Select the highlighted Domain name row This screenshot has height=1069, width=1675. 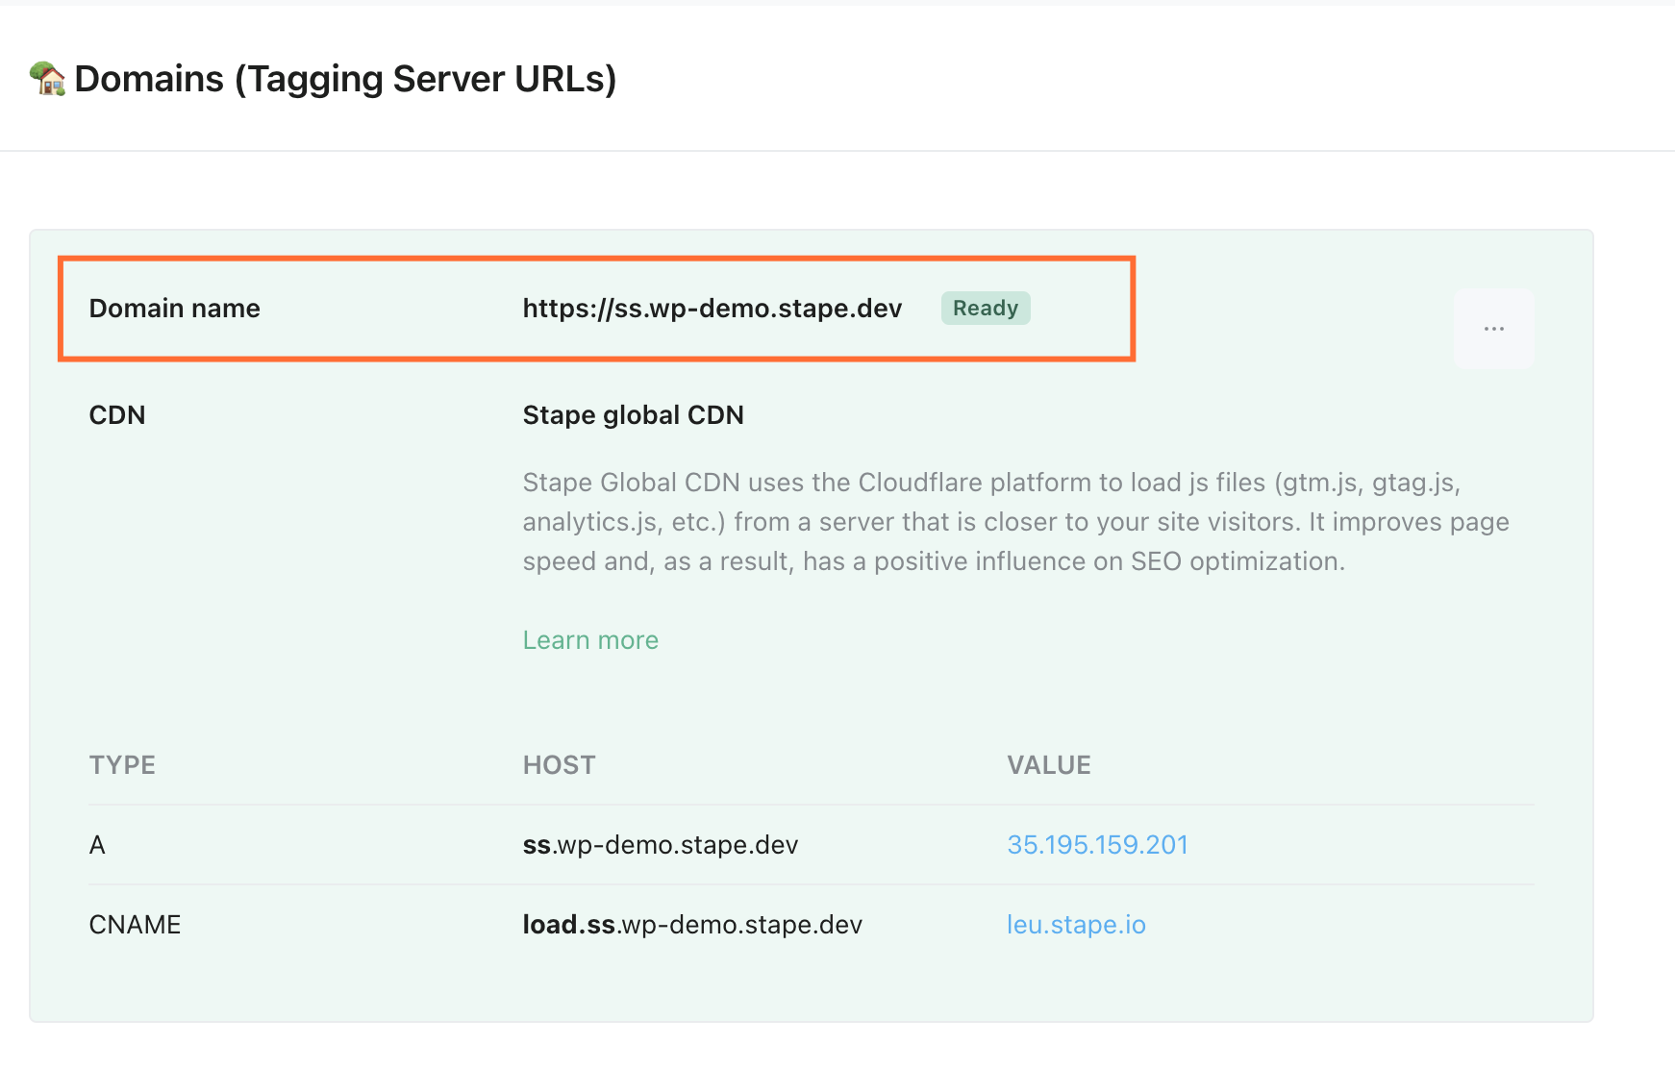596,308
